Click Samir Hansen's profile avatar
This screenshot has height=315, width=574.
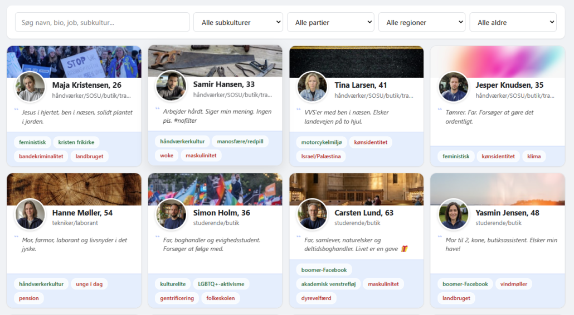(x=171, y=86)
